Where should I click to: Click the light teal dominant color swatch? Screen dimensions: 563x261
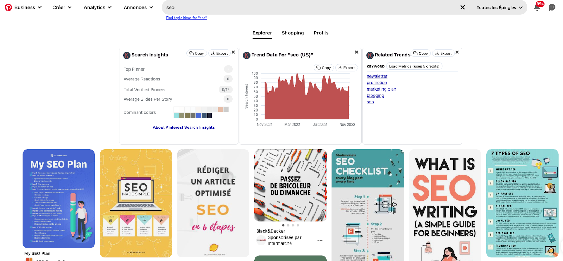coord(176,115)
